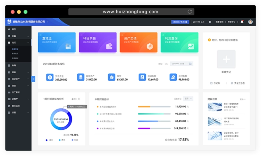Toggle 利润 legend item in donut chart
This screenshot has width=261, height=156.
(75, 140)
